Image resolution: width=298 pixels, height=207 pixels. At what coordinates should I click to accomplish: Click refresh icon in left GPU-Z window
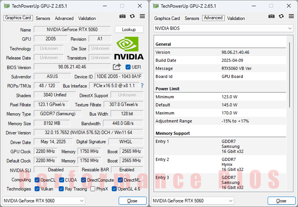(x=132, y=17)
